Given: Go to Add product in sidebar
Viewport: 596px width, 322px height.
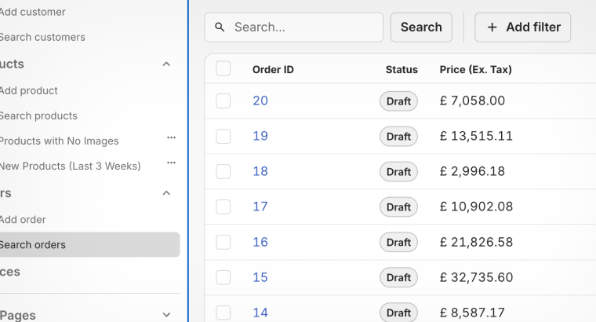Looking at the screenshot, I should (x=29, y=90).
